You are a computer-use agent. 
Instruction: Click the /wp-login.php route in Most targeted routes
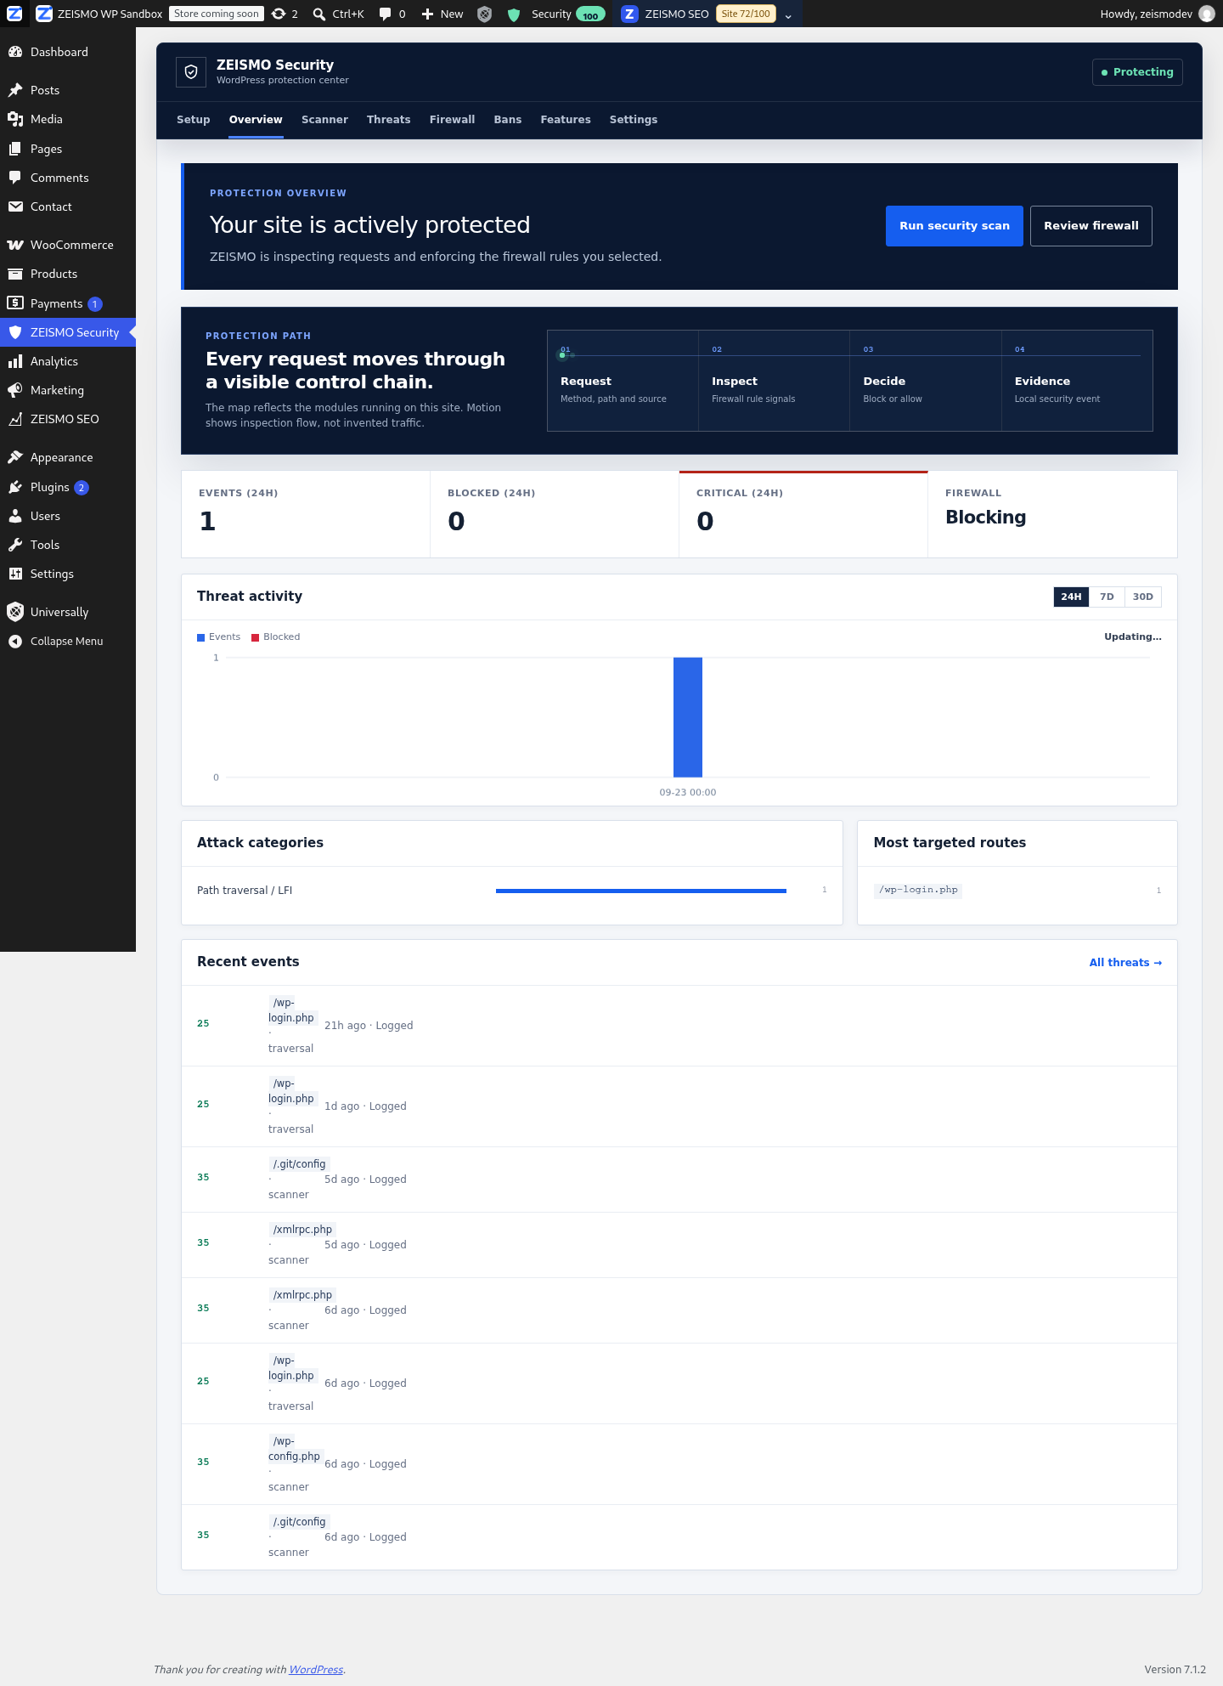click(918, 890)
